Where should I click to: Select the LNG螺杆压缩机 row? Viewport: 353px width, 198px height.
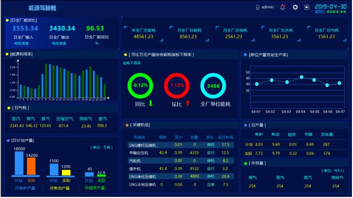click(x=181, y=145)
